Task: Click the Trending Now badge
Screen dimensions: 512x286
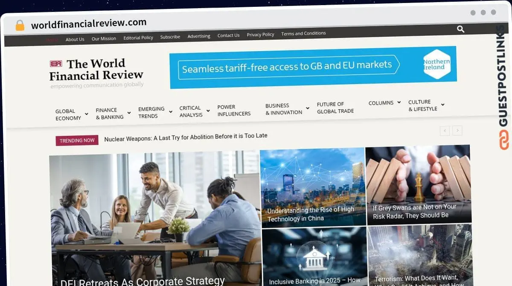Action: 77,140
